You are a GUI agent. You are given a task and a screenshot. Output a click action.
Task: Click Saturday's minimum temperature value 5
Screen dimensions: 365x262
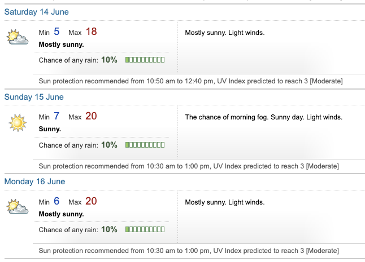(x=57, y=32)
